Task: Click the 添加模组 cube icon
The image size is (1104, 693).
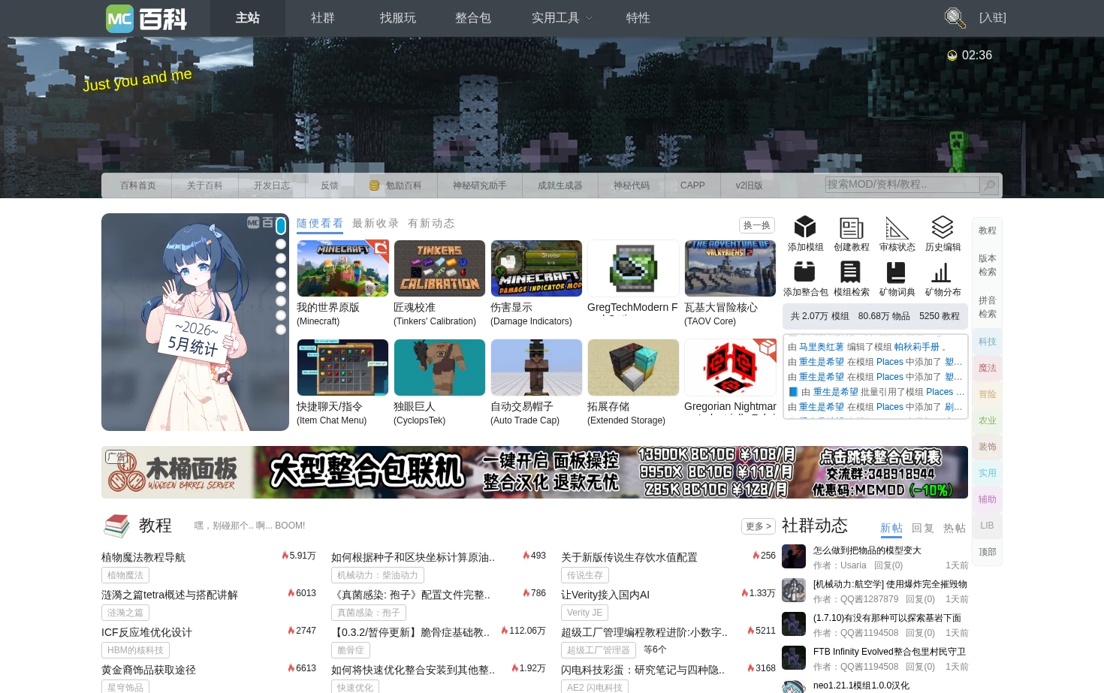Action: (x=805, y=227)
